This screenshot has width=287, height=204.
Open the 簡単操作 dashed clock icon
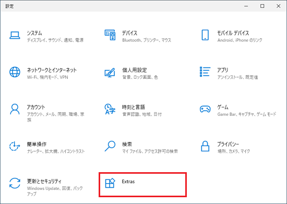tap(15, 146)
